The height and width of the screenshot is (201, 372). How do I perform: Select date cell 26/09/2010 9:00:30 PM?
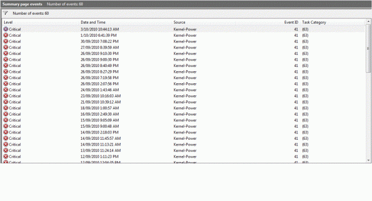(x=99, y=60)
